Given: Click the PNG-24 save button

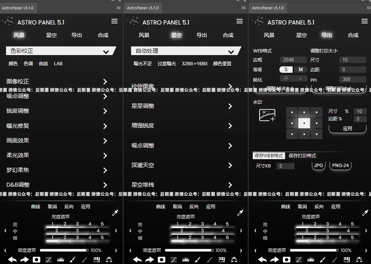Looking at the screenshot, I should tap(340, 166).
